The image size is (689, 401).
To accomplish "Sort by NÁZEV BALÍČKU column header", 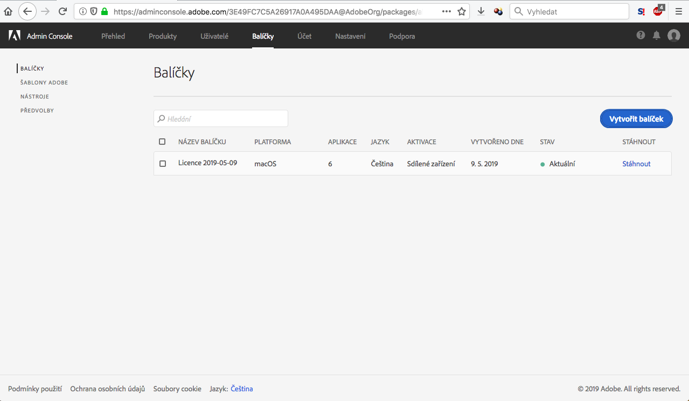I will pos(202,142).
